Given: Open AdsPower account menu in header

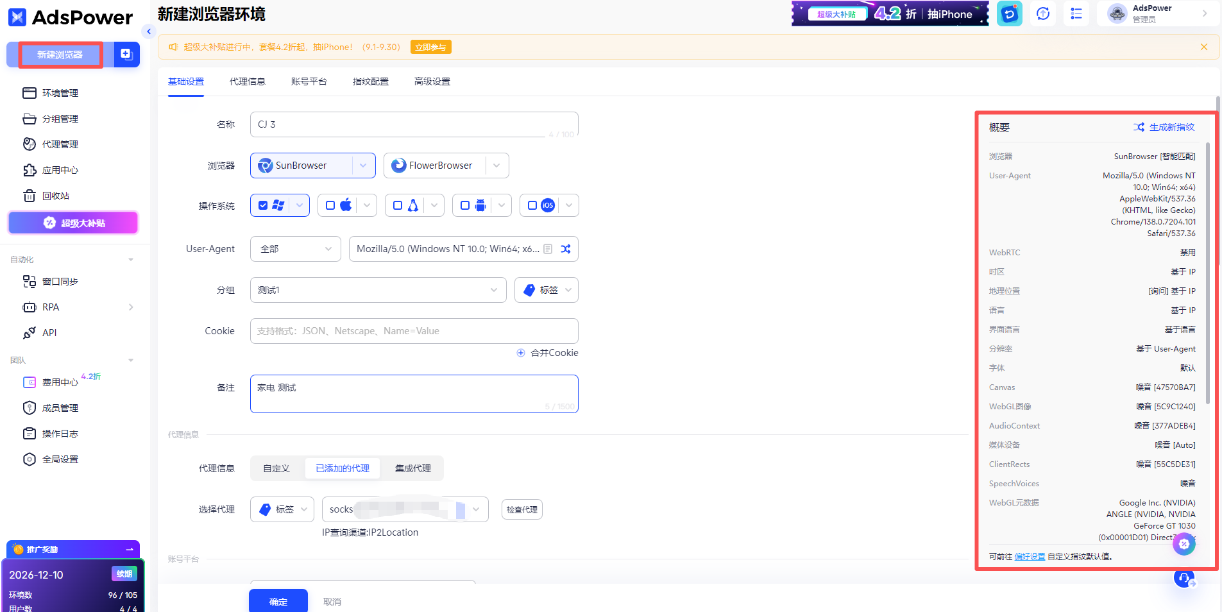Looking at the screenshot, I should pyautogui.click(x=1158, y=13).
